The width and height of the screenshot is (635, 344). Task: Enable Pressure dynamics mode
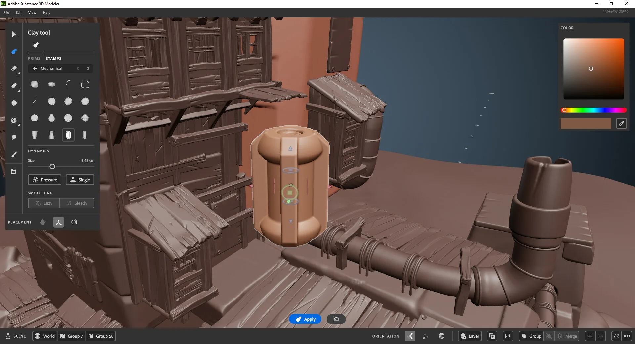pyautogui.click(x=45, y=180)
